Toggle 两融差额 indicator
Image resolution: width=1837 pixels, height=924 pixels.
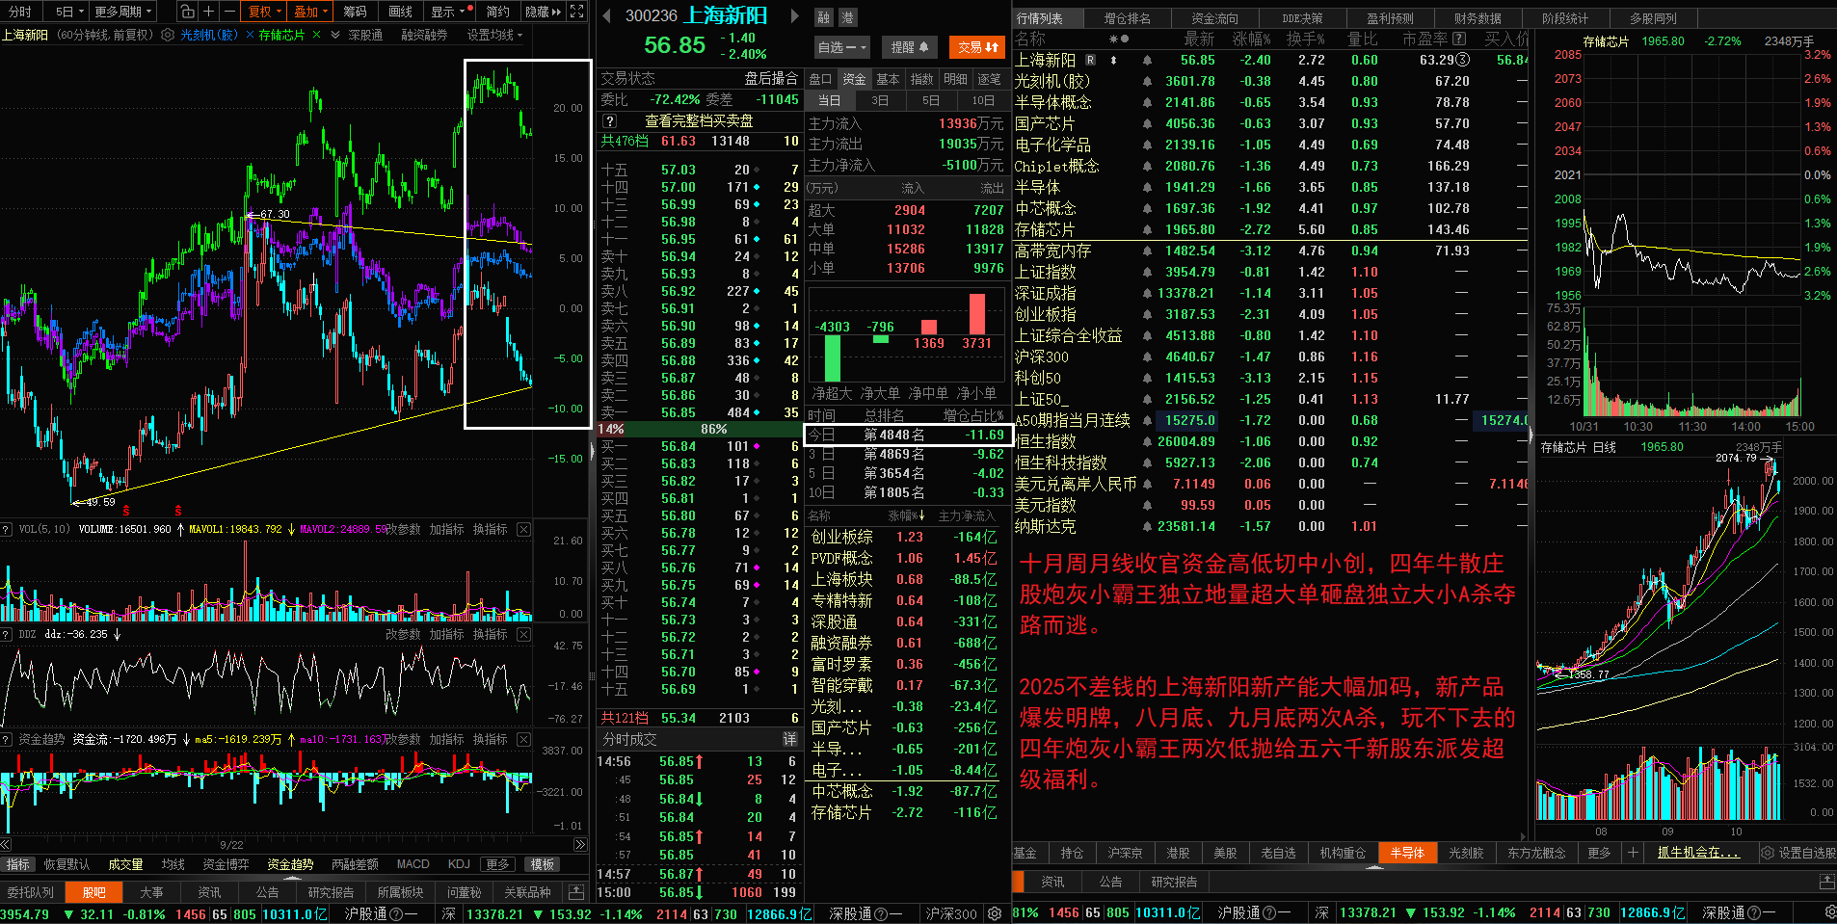(355, 864)
